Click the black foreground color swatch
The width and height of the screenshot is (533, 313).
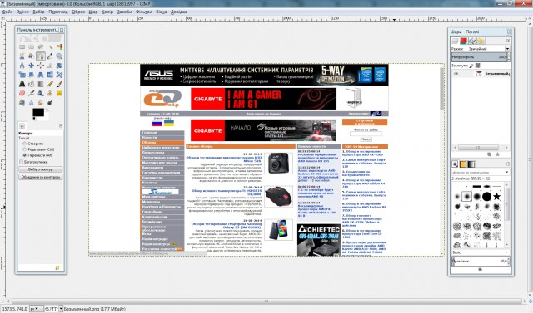(x=38, y=112)
